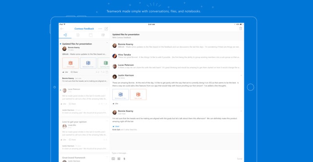Toggle the Liked state on Bonnie's message

116,126
